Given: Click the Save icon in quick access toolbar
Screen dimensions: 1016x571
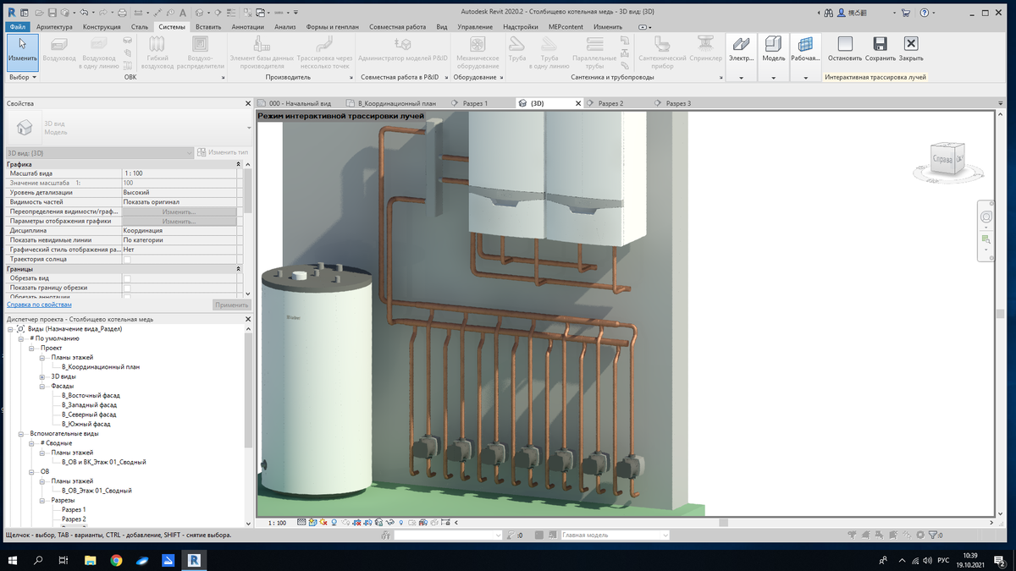Looking at the screenshot, I should pyautogui.click(x=52, y=13).
